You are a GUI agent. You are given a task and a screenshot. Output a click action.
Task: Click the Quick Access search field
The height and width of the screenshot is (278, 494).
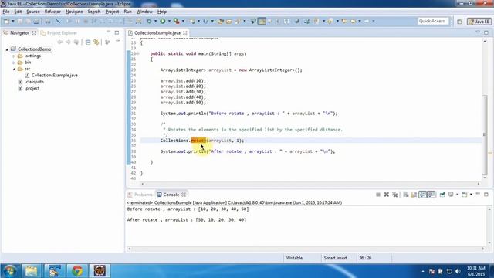(433, 21)
